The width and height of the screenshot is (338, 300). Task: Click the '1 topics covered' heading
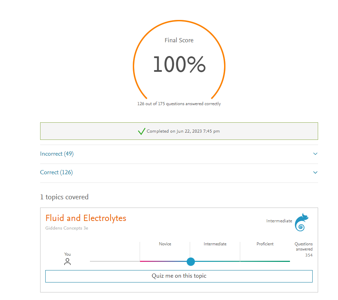64,197
